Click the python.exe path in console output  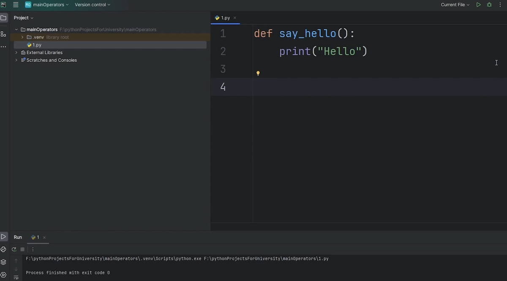click(x=114, y=259)
